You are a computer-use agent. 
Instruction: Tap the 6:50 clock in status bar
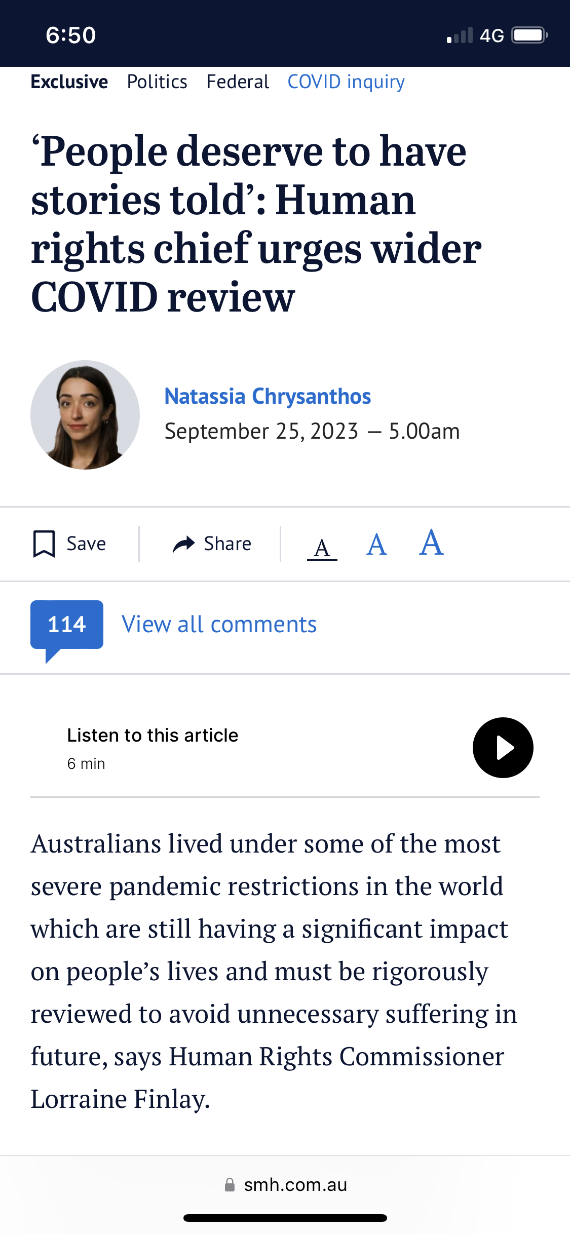click(x=71, y=35)
